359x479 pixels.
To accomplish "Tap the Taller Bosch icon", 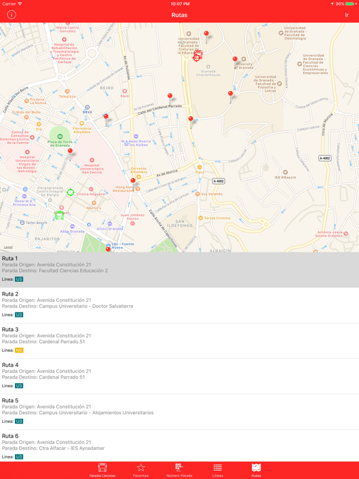I will tap(22, 223).
